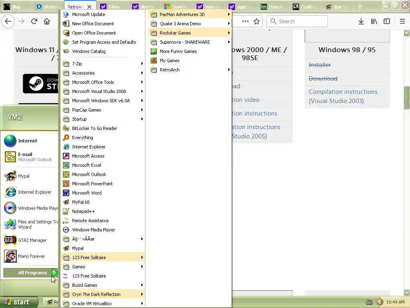Expand the PopCap Games submenu

point(102,110)
